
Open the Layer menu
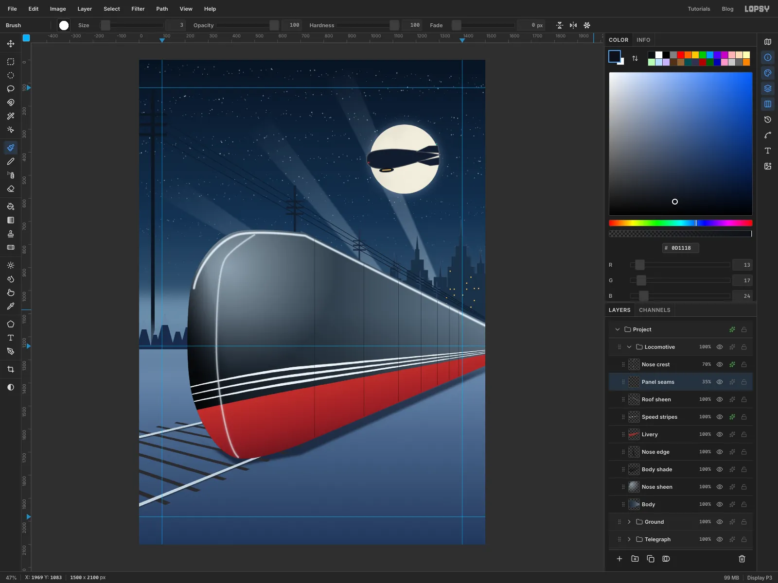pos(85,9)
